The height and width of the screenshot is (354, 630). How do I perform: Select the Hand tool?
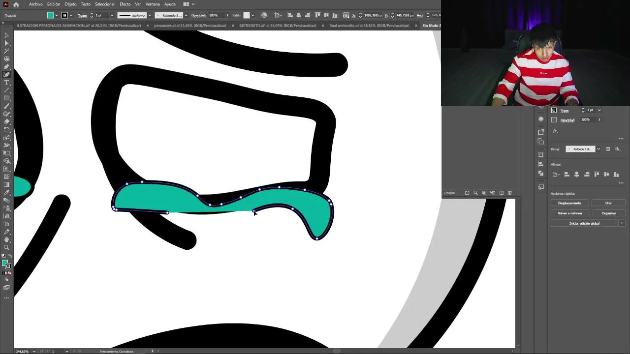[x=6, y=240]
